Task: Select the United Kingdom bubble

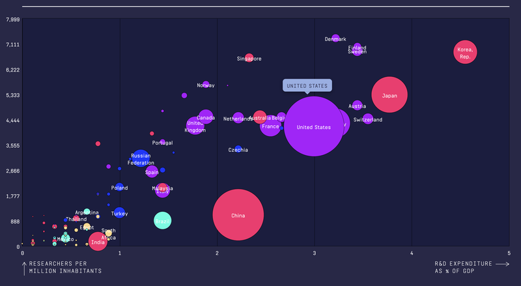Action: coord(195,126)
